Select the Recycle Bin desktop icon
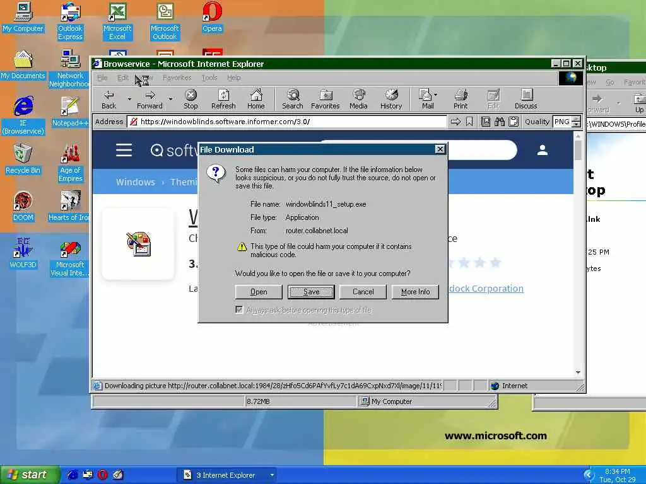The width and height of the screenshot is (646, 484). (23, 159)
